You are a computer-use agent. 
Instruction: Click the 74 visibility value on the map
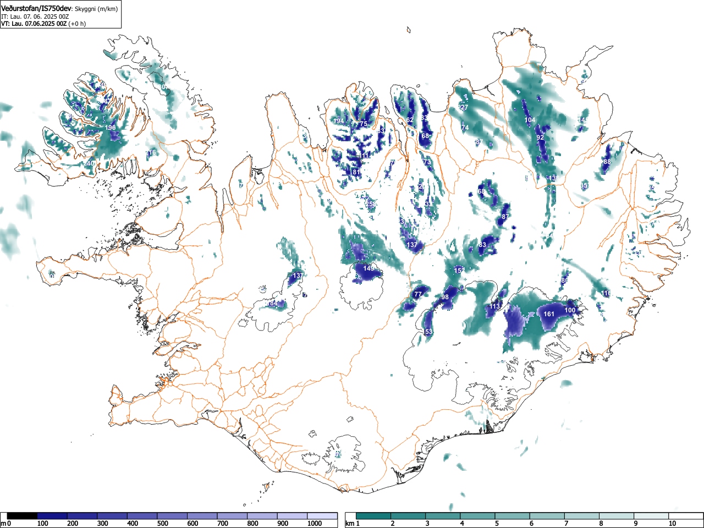(465, 128)
